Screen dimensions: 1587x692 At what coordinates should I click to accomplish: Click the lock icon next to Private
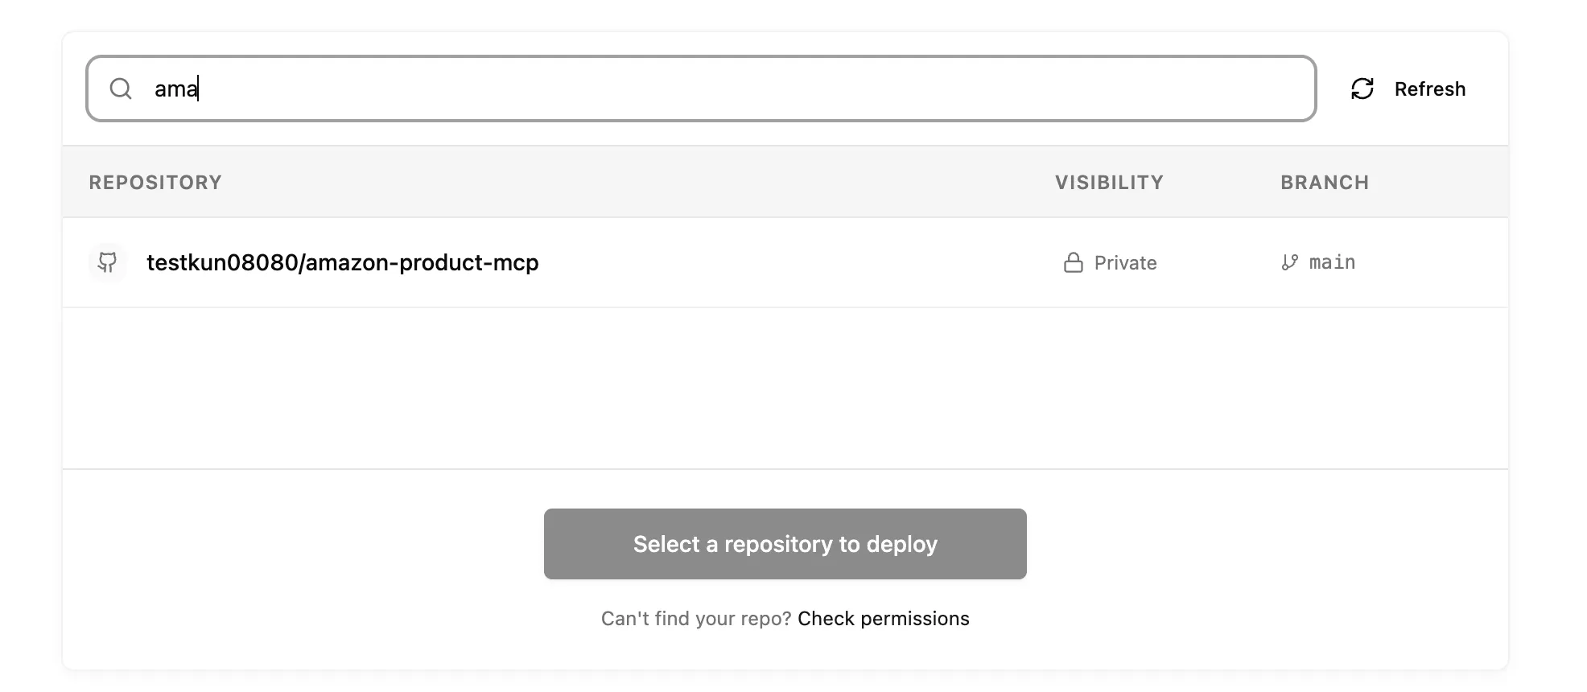click(x=1073, y=263)
